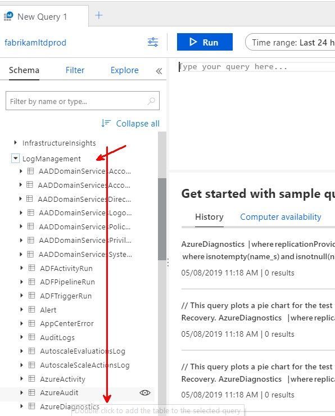335x416 pixels.
Task: Click the table icon next to AADDomainServicesDirec...
Action: click(30, 198)
